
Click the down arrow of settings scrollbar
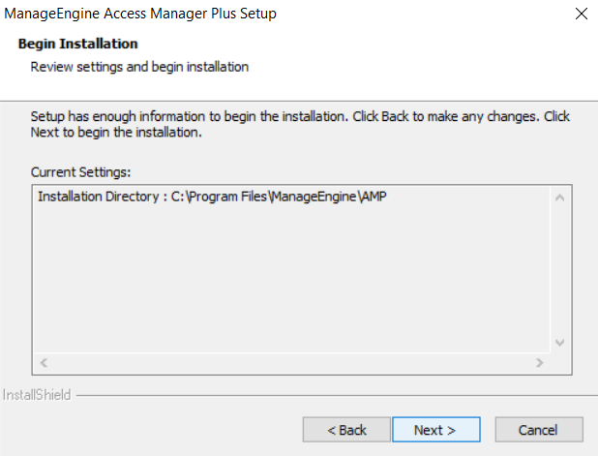point(558,343)
